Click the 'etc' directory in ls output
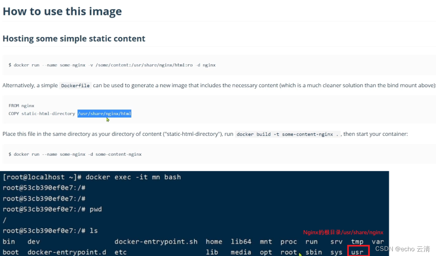Image resolution: width=436 pixels, height=256 pixels. [x=120, y=252]
